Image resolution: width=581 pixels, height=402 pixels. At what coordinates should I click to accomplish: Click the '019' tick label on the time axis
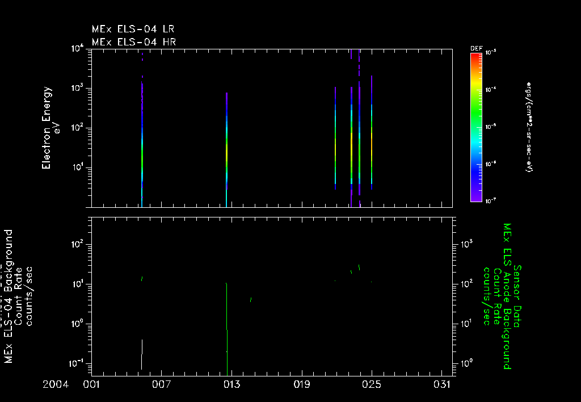click(302, 384)
